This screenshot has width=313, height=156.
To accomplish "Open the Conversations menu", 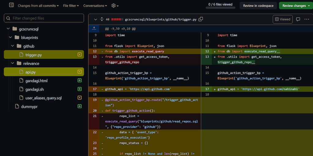I will coord(95,6).
